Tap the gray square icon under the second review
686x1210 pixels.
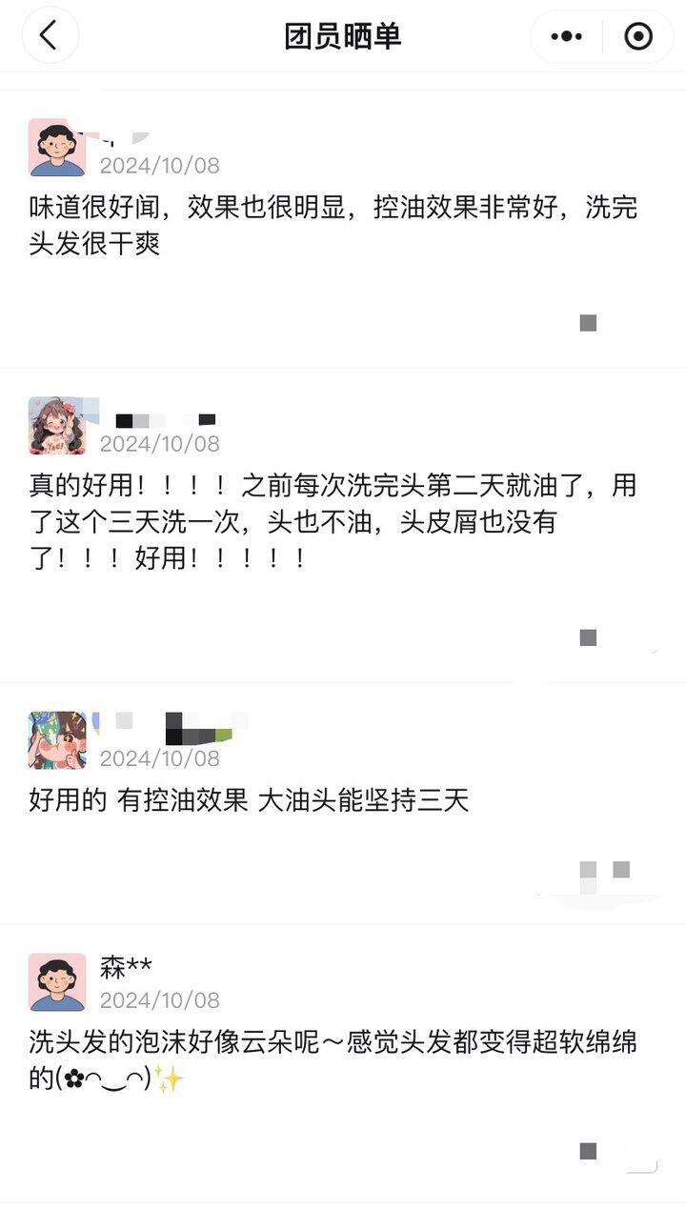tap(588, 637)
